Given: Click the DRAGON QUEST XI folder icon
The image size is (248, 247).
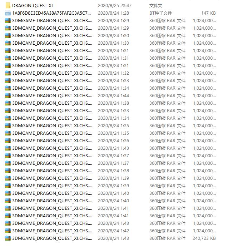Looking at the screenshot, I should point(8,6).
